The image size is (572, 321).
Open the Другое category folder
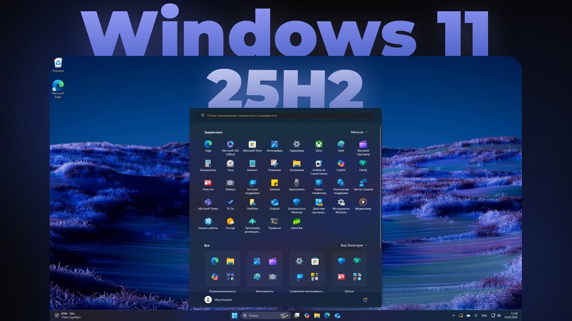pos(349,269)
